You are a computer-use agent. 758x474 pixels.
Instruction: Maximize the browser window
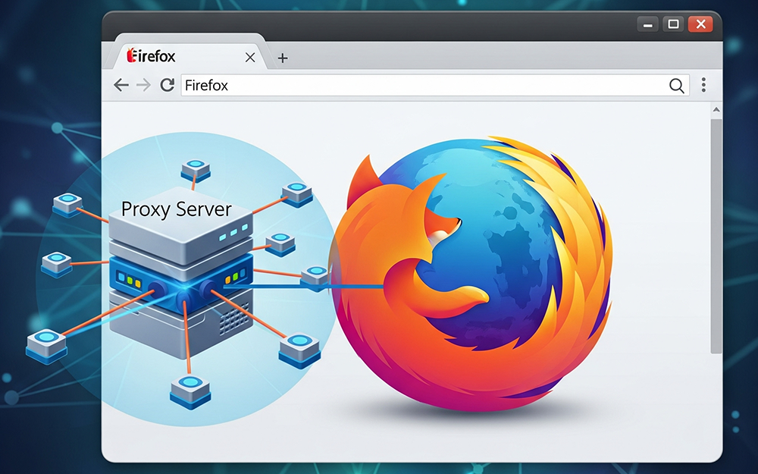coord(673,24)
